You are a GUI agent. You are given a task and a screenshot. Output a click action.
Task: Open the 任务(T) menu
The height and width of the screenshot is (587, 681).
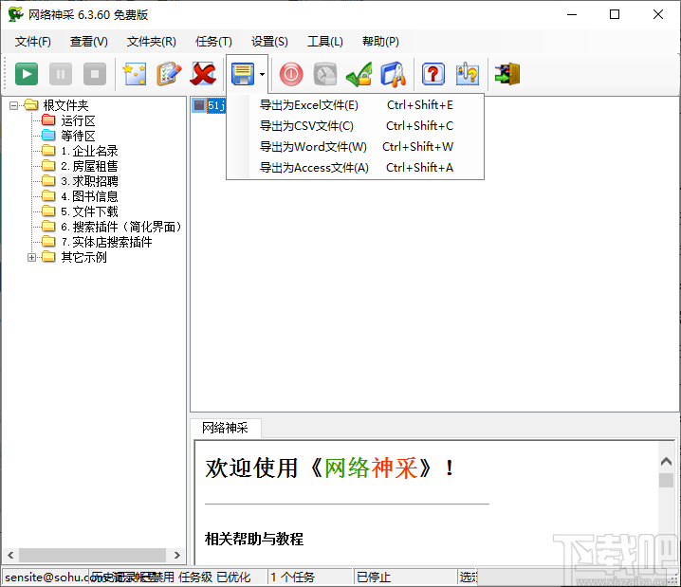pos(213,42)
